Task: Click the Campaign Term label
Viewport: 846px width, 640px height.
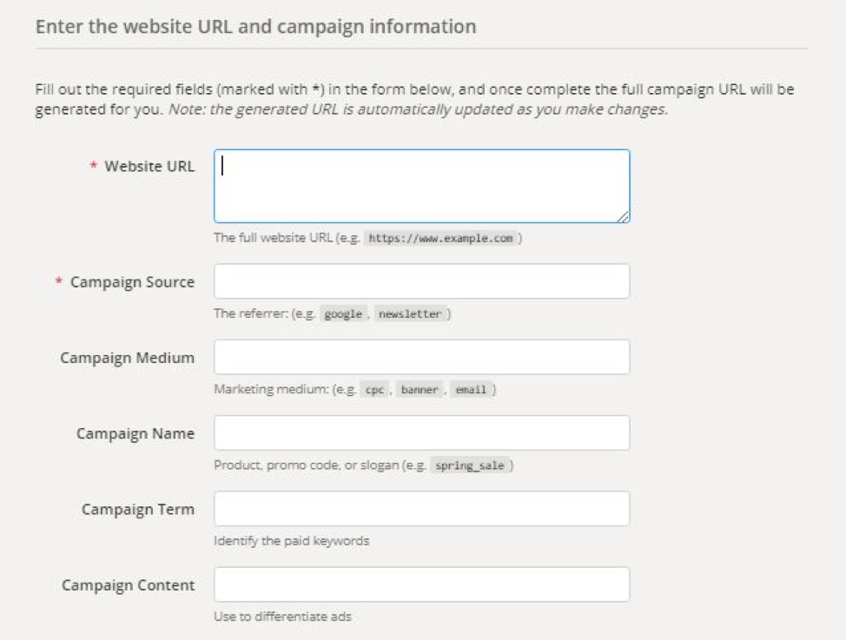Action: [138, 510]
